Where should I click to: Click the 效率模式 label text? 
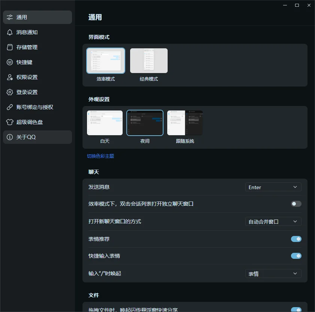106,79
